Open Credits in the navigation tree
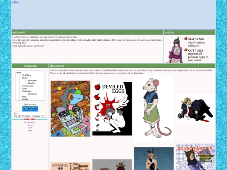227x170 pixels. tap(25, 99)
